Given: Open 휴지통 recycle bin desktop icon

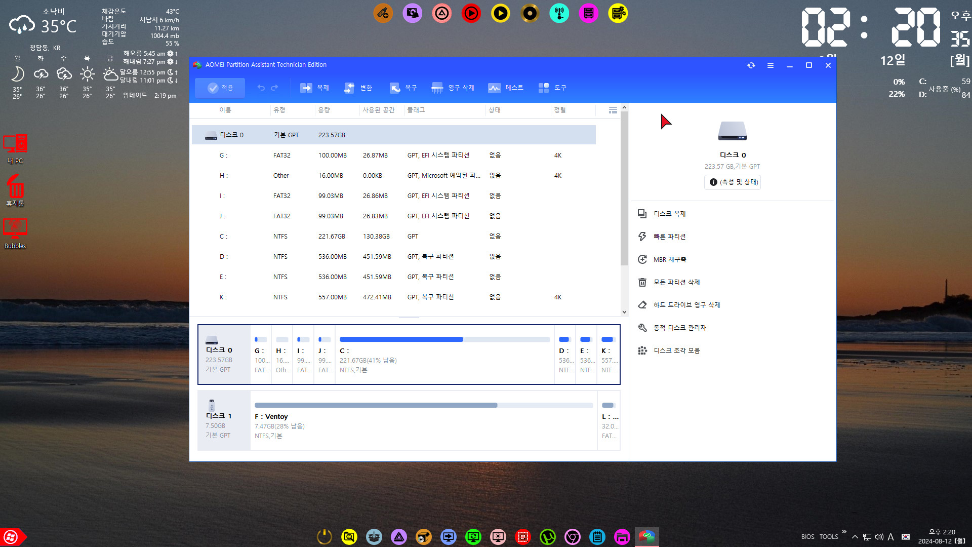Looking at the screenshot, I should pos(15,191).
